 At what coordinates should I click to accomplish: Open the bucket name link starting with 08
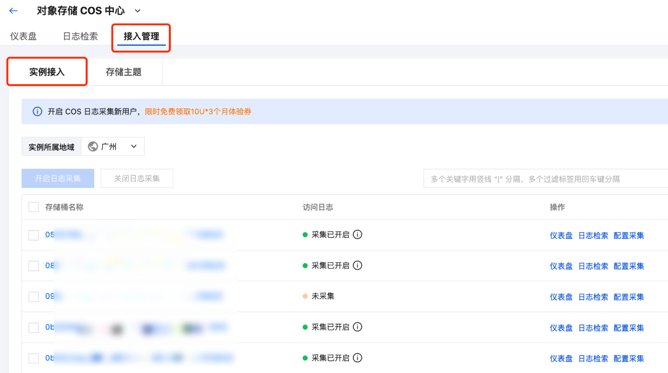[x=135, y=266]
